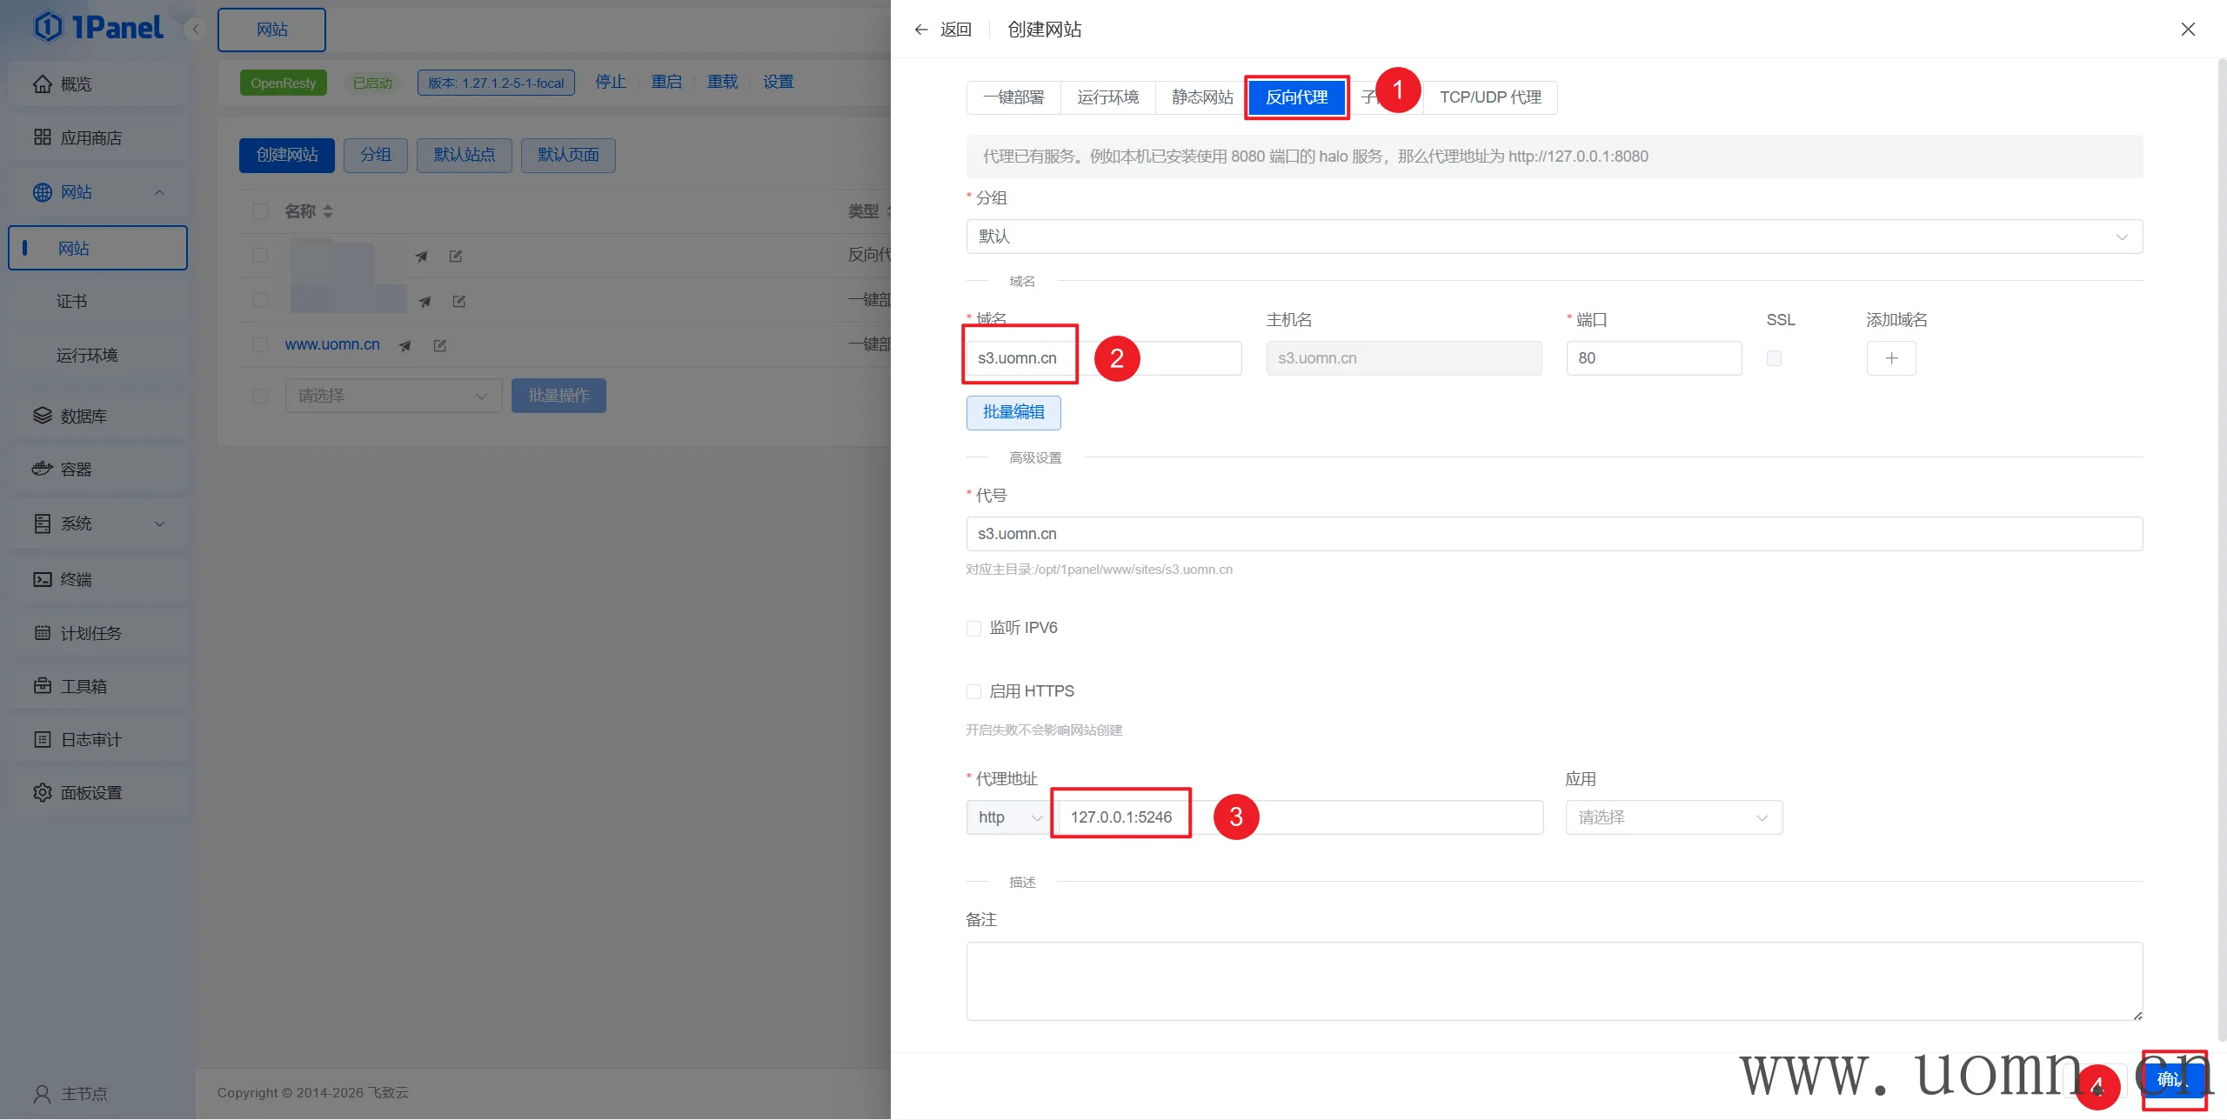Click the edit icon next to www.uomn.cn
The image size is (2227, 1120).
(440, 345)
